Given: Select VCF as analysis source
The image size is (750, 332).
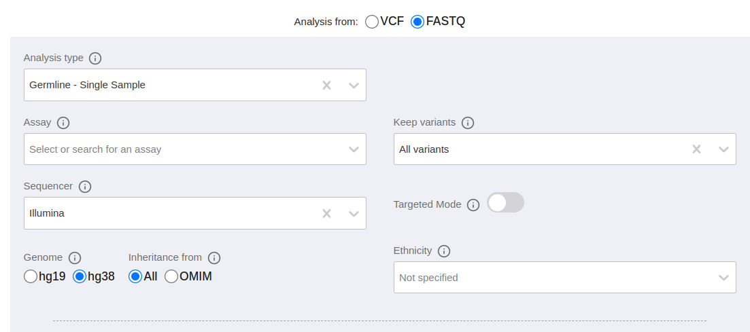Looking at the screenshot, I should (x=372, y=22).
